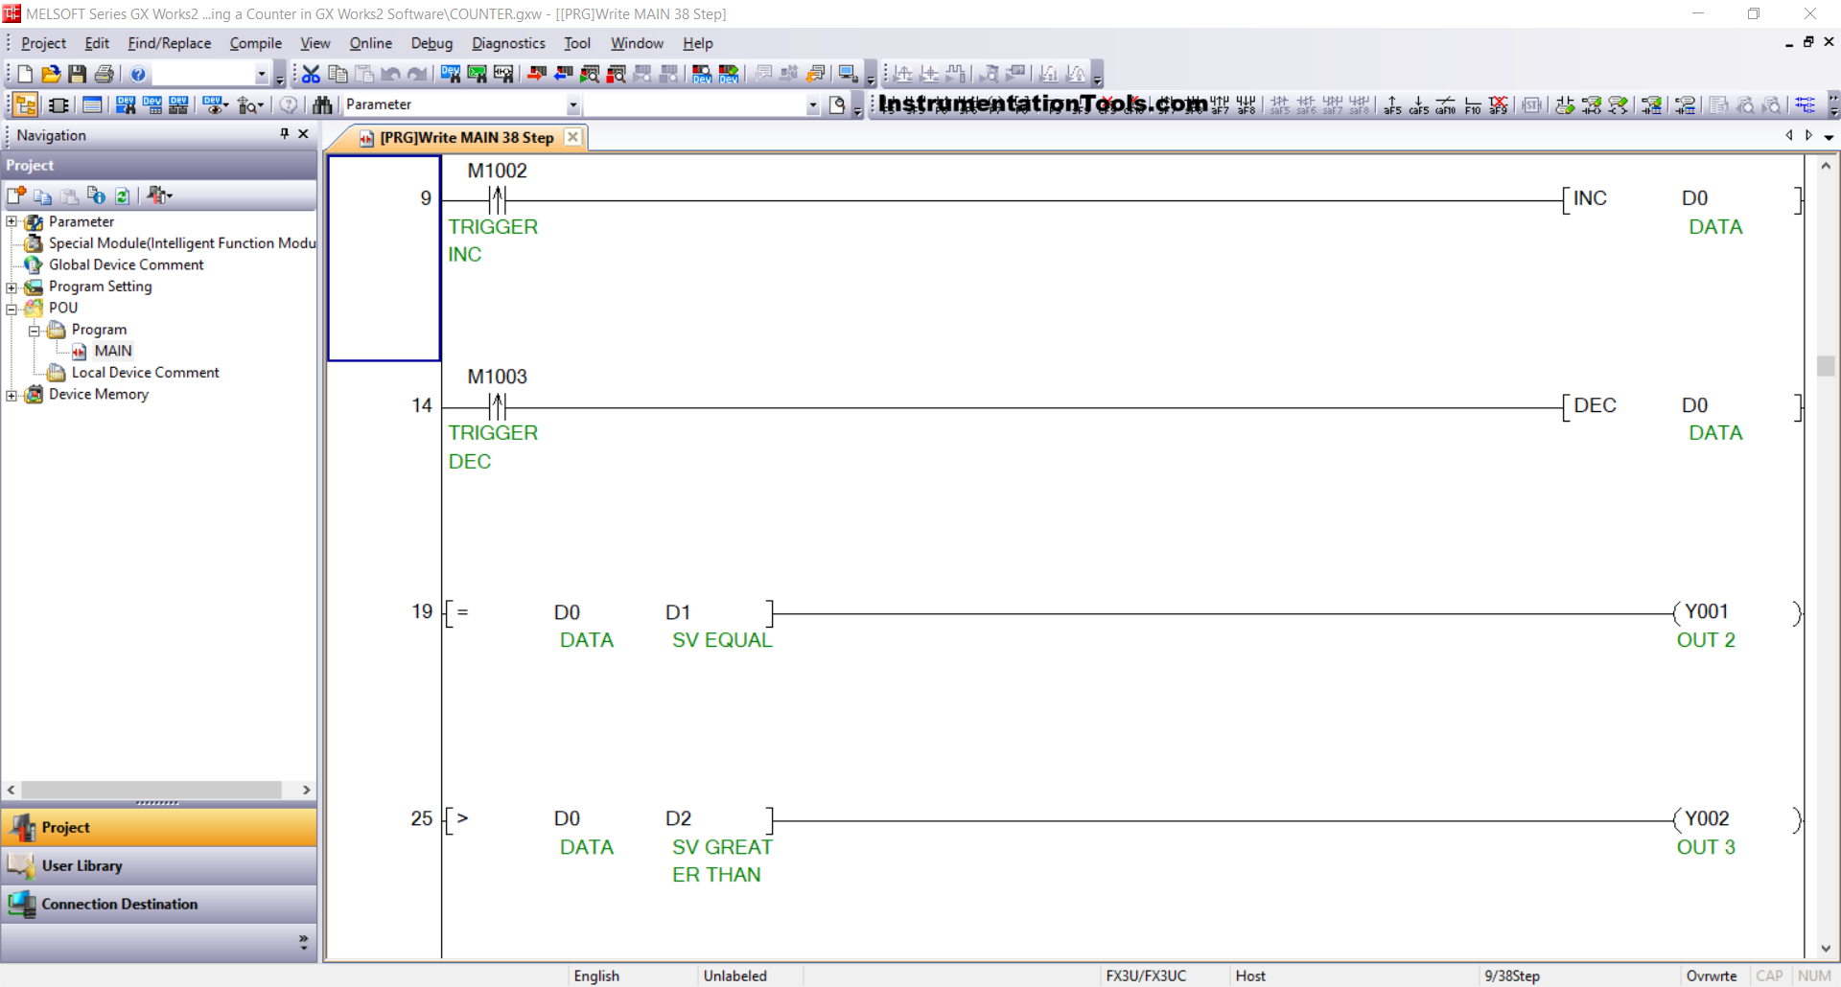The width and height of the screenshot is (1841, 987).
Task: Click the caF10 invert operation icon
Action: pos(1446,104)
